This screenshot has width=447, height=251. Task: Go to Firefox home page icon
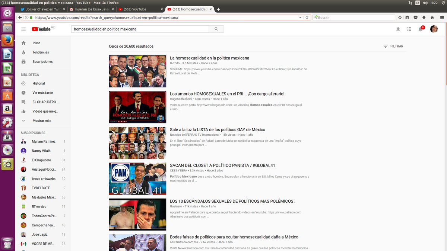432,17
